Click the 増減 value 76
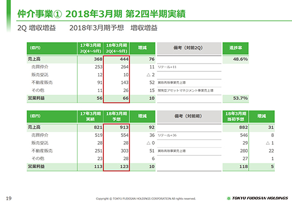 tap(152, 59)
